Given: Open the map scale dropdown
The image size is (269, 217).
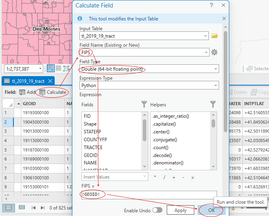Looking at the screenshot, I should [40, 69].
